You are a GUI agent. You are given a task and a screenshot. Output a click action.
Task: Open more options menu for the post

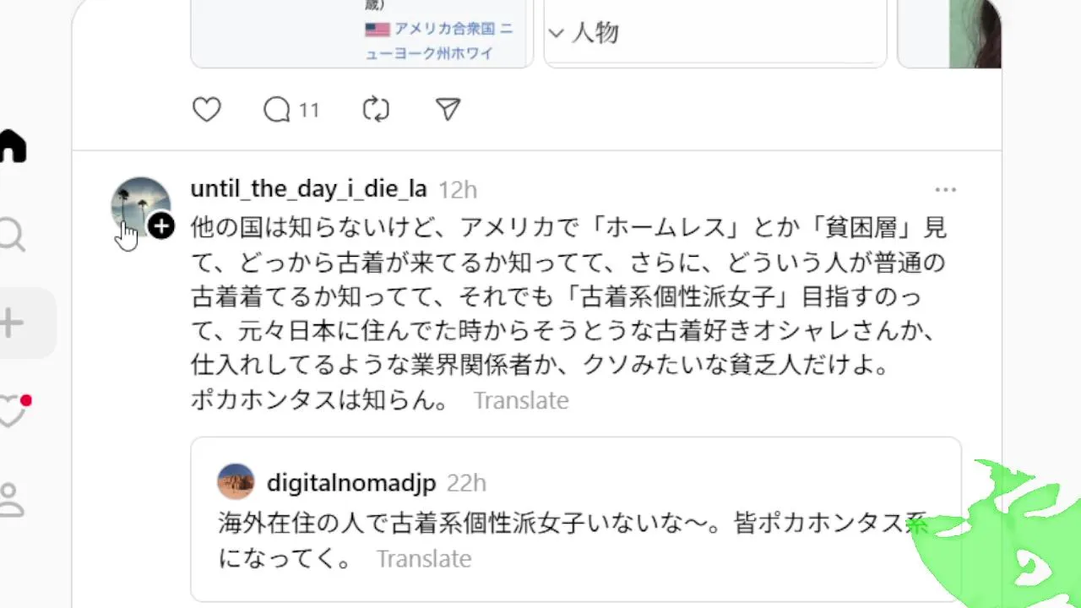point(946,190)
